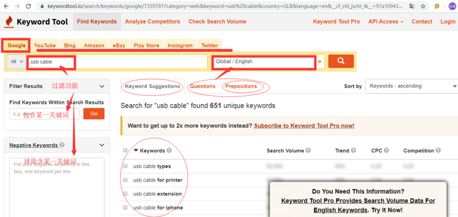The width and height of the screenshot is (458, 217).
Task: Click the usb cable search field
Action: click(117, 62)
